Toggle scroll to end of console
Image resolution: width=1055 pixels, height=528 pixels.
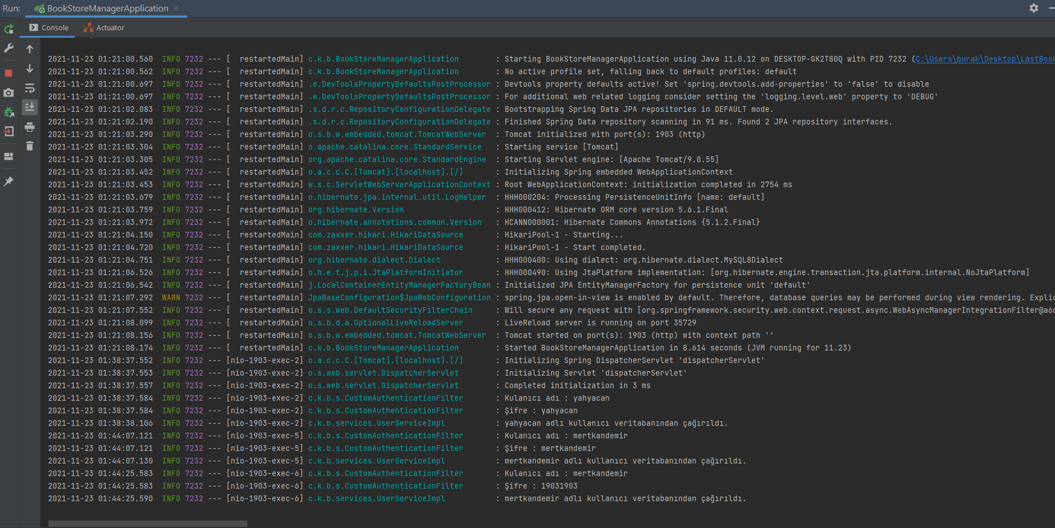(x=30, y=107)
